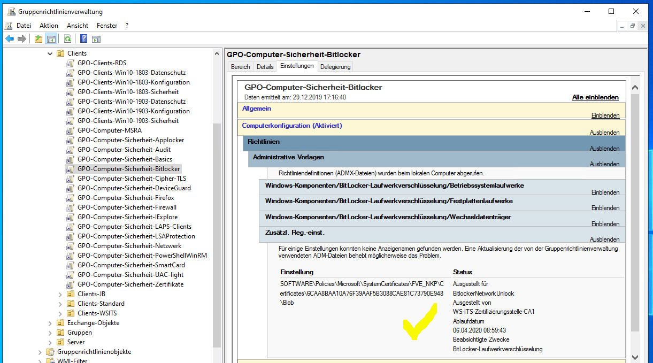The height and width of the screenshot is (363, 653).
Task: Switch to the Delegierung tab
Action: (335, 67)
